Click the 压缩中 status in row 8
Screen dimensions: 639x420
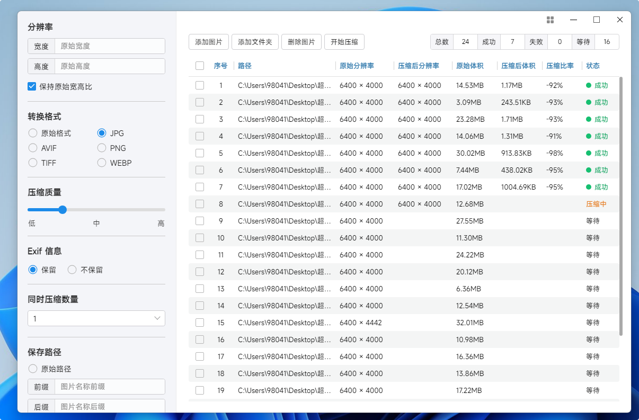point(596,204)
